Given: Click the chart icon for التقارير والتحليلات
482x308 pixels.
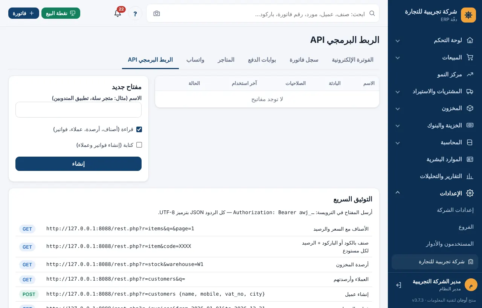Looking at the screenshot, I should (470, 176).
